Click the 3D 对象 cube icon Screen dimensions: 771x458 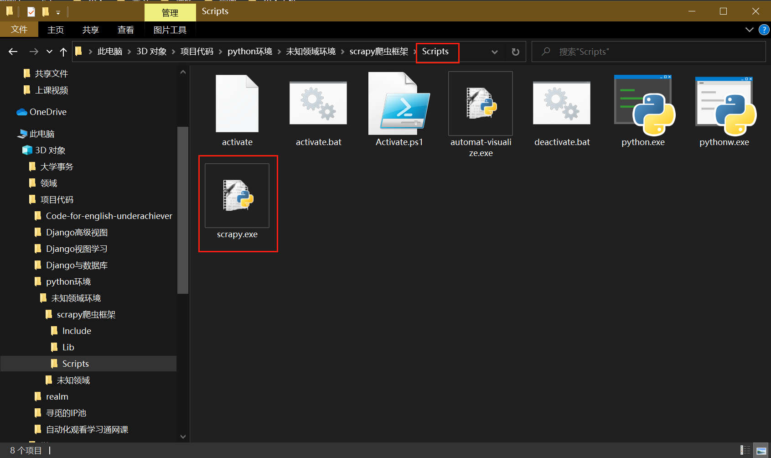[x=27, y=150]
